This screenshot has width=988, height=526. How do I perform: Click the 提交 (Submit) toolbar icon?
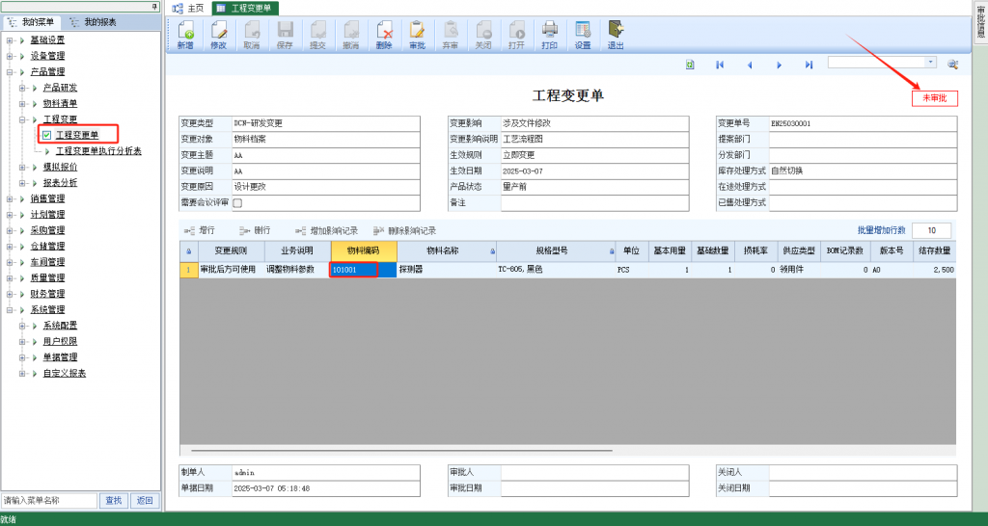tap(317, 35)
